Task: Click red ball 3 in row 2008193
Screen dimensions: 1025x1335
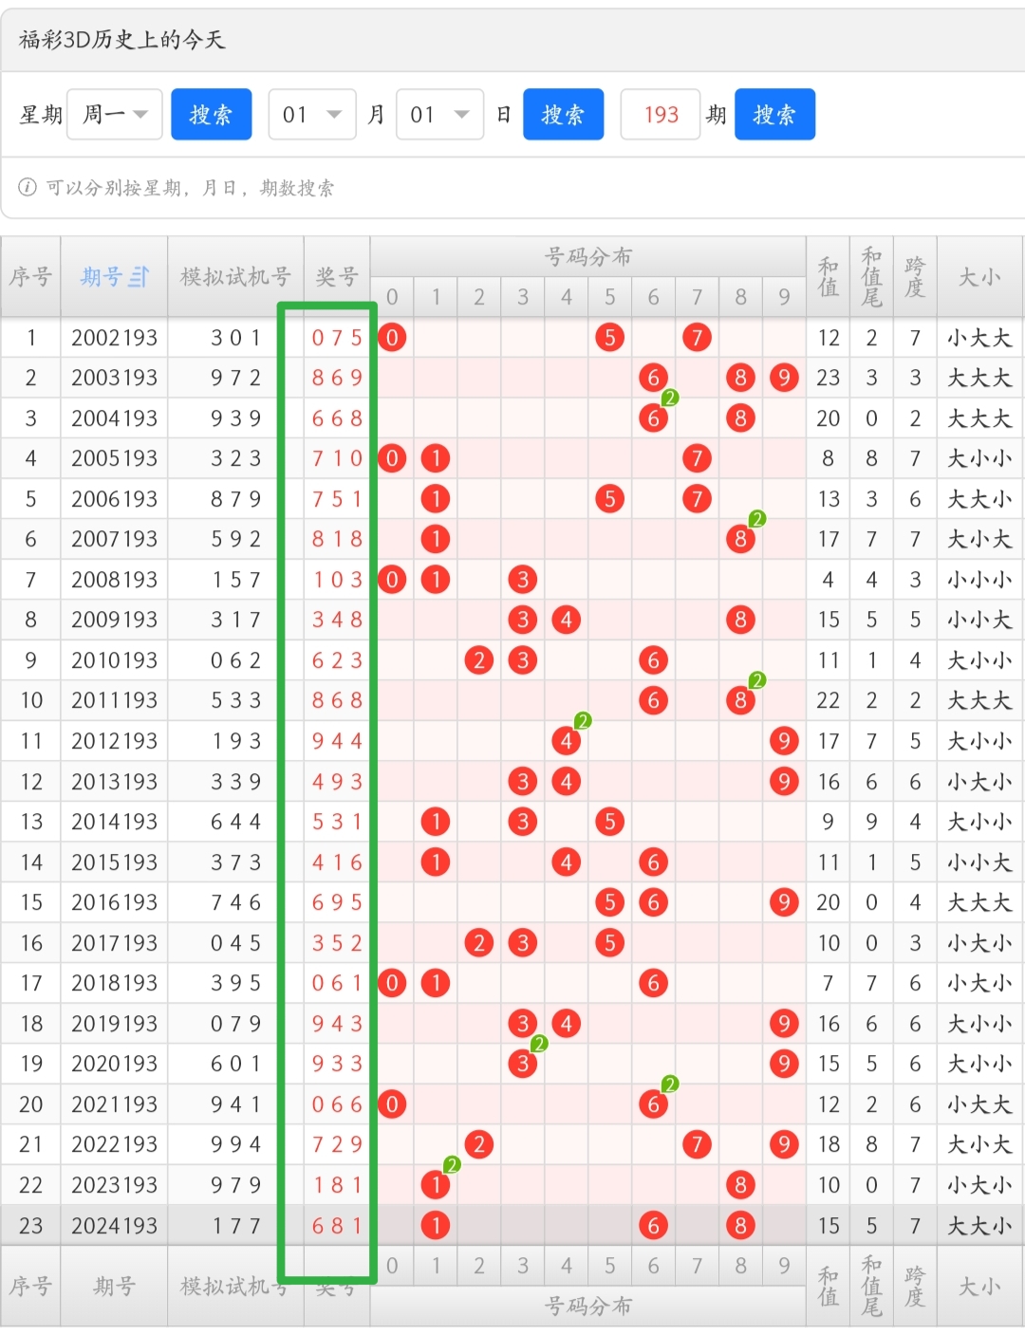Action: [523, 580]
